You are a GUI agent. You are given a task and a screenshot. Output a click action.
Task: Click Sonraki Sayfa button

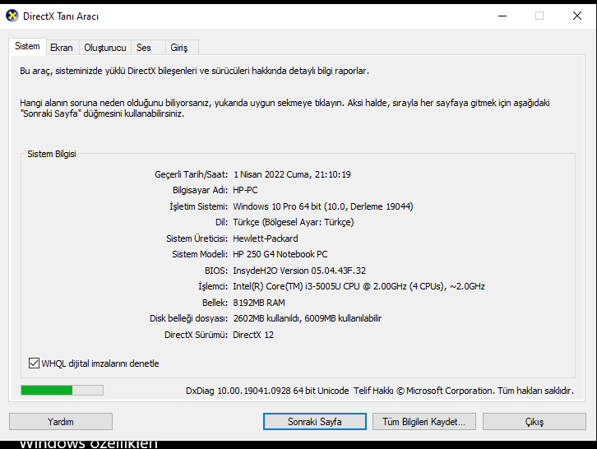tap(314, 422)
